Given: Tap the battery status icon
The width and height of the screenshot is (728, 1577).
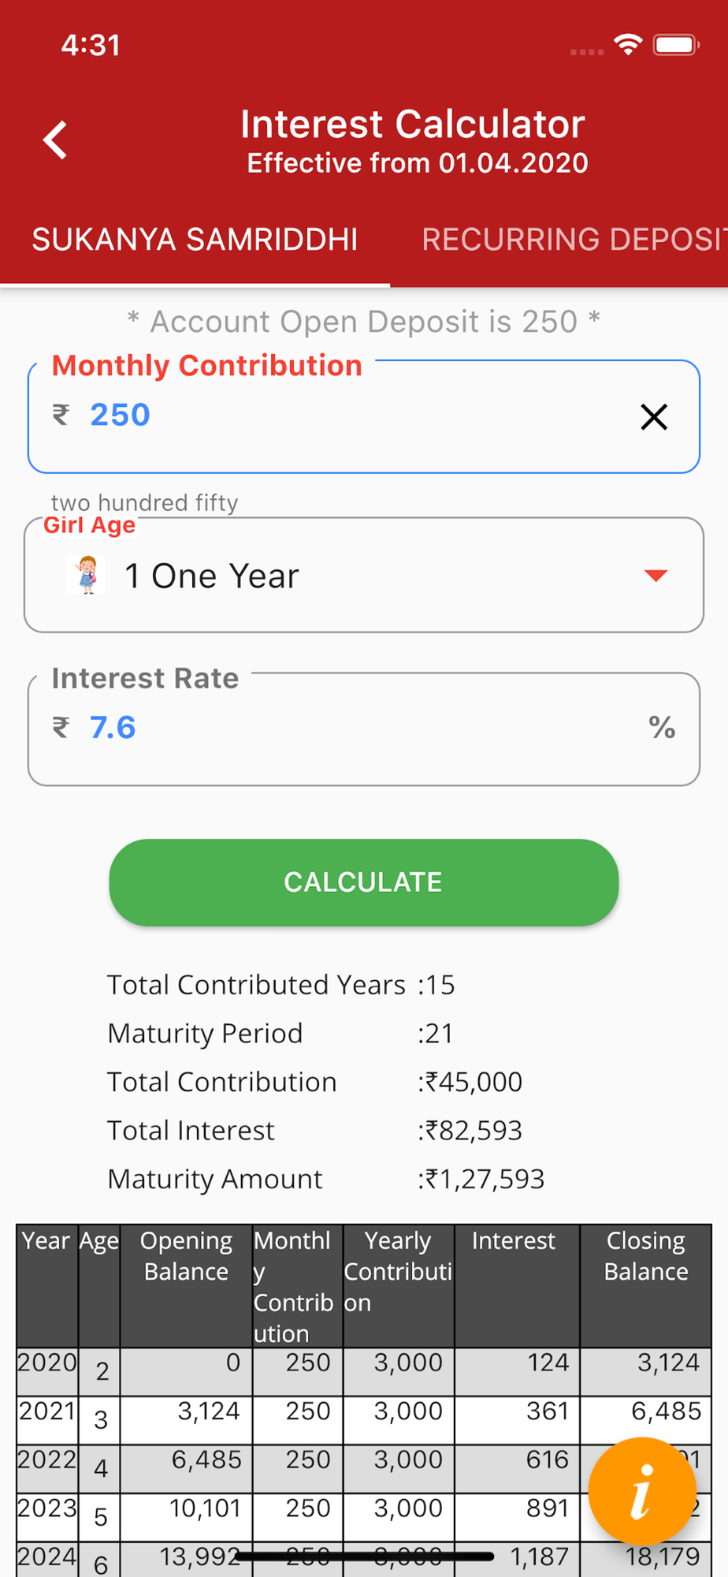Looking at the screenshot, I should (x=676, y=45).
